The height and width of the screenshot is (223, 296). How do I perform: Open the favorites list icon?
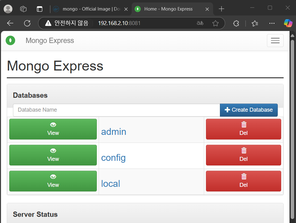point(255,24)
